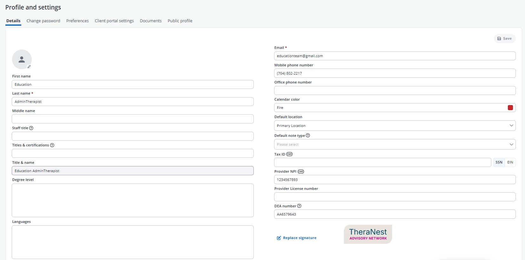Viewport: 525px width, 260px height.
Task: Click the Replace signature edit icon
Action: 279,238
